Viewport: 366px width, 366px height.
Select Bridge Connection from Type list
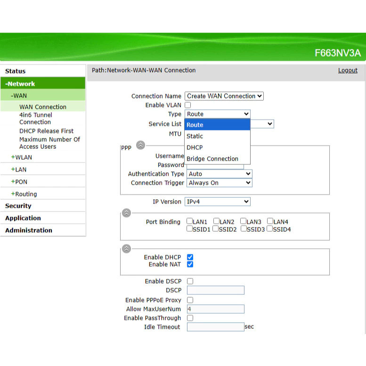pyautogui.click(x=212, y=159)
